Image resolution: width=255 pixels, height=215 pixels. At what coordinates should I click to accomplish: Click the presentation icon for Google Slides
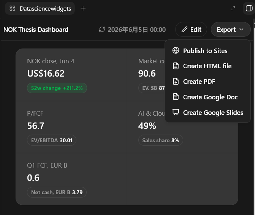point(176,112)
